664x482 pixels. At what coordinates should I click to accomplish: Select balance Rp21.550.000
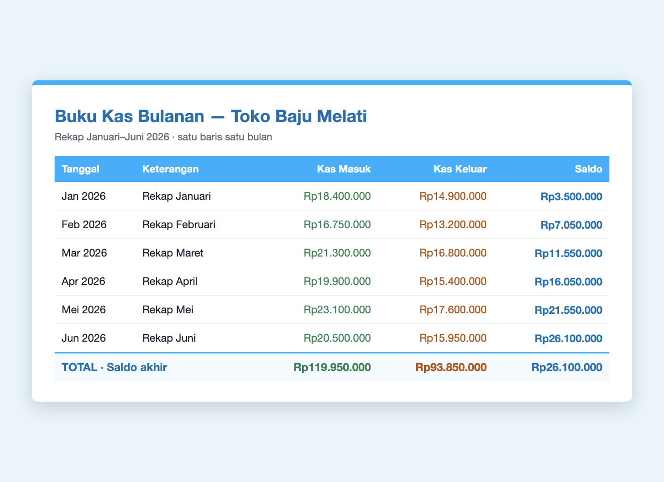[569, 310]
